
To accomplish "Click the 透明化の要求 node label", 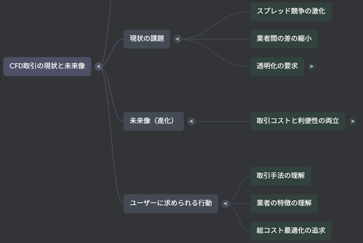I will [x=277, y=66].
